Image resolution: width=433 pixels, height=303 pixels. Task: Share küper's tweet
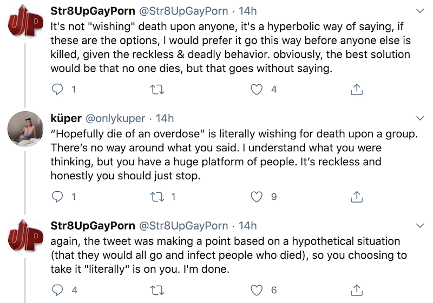pyautogui.click(x=357, y=197)
